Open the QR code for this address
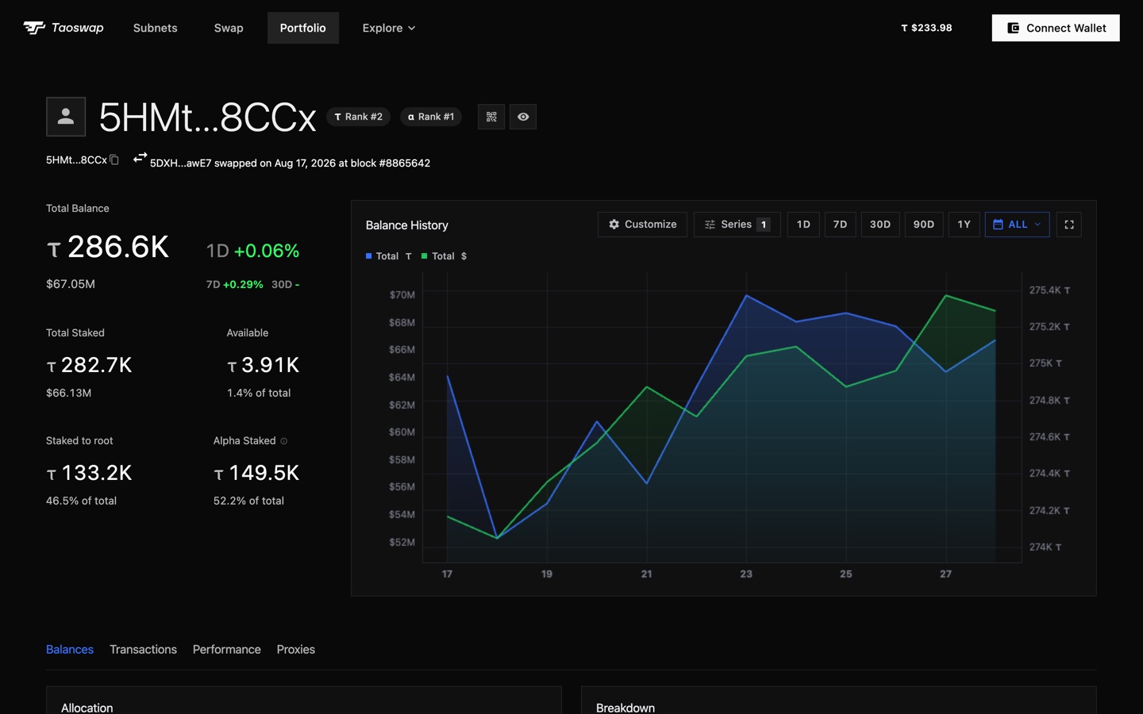 coord(491,117)
